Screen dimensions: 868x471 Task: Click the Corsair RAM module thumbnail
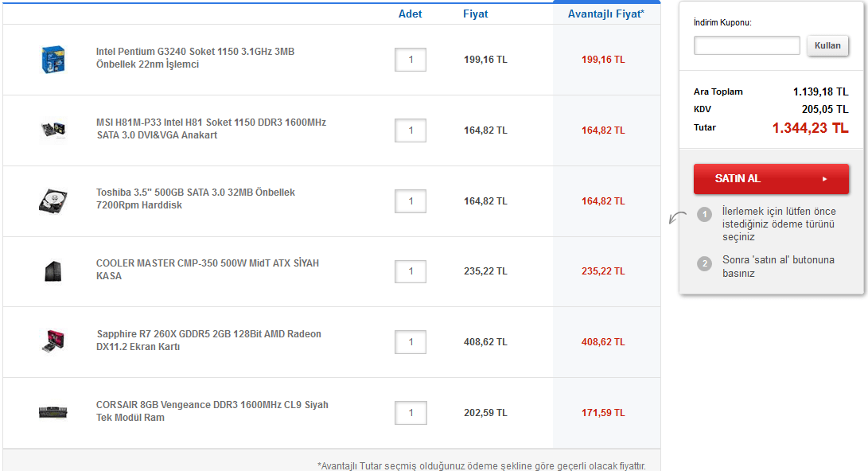pos(53,412)
